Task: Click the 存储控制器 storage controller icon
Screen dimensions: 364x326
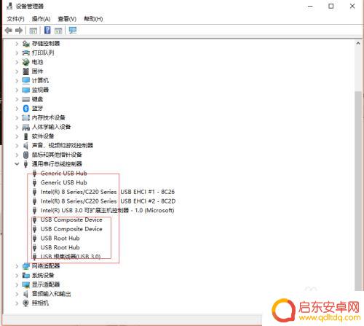Action: tap(26, 44)
